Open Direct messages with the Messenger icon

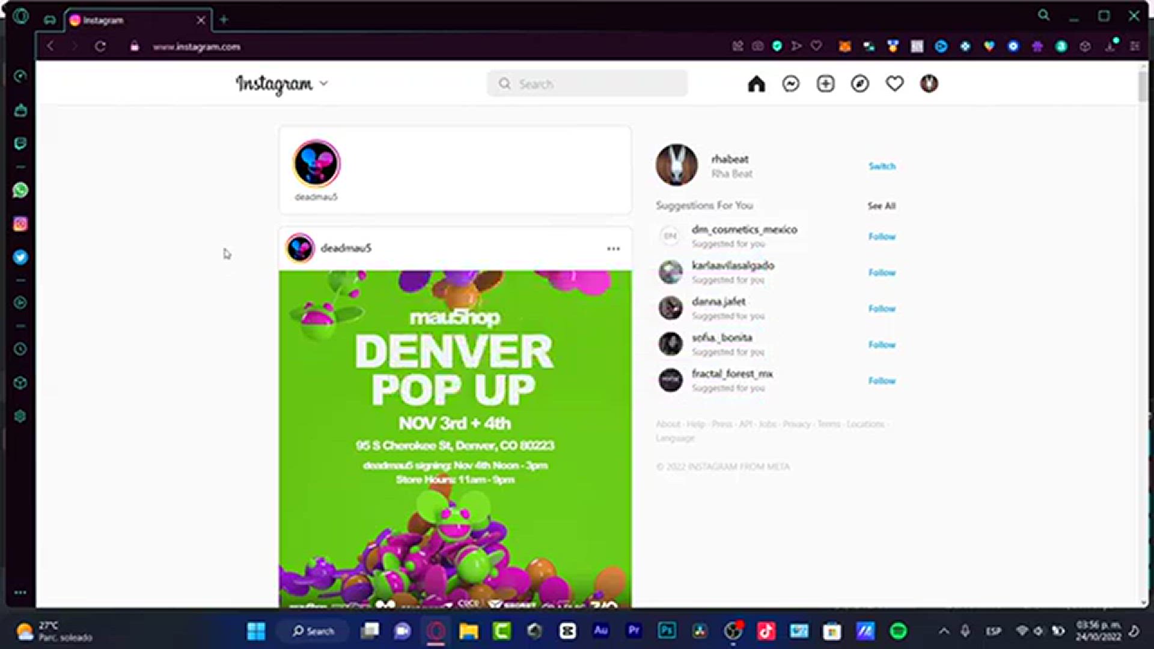(791, 84)
